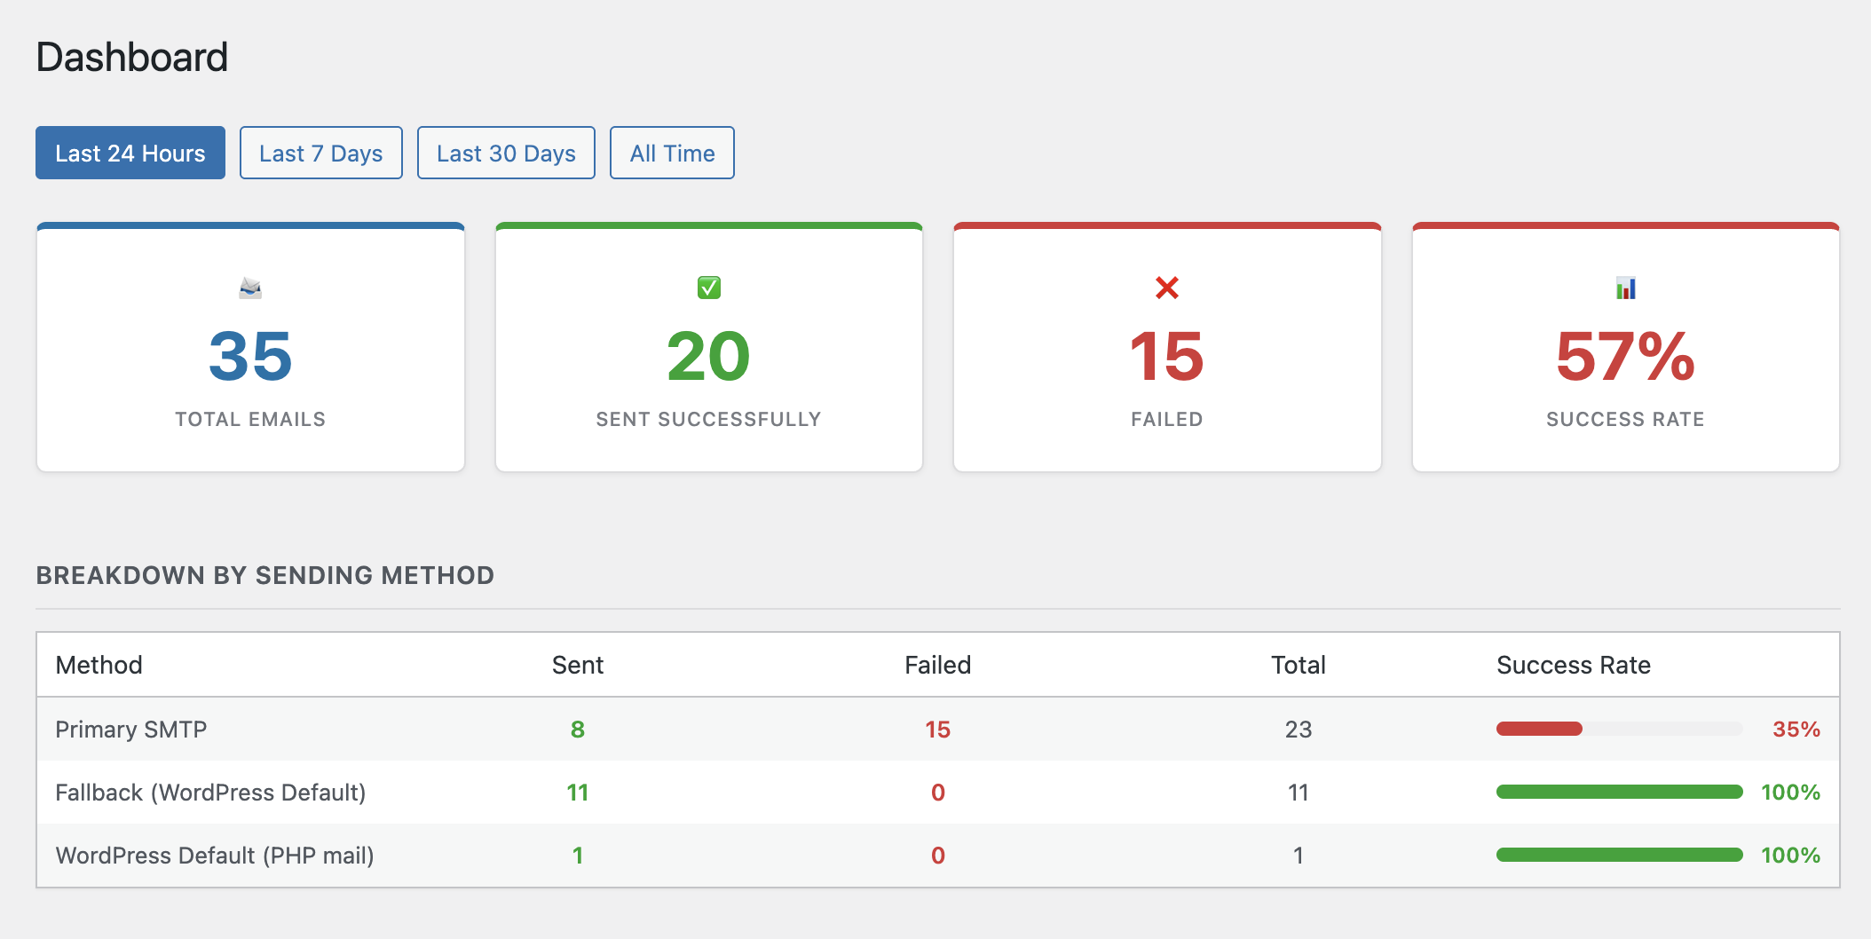Click the Success Rate column header
Viewport: 1871px width, 939px height.
tap(1573, 665)
